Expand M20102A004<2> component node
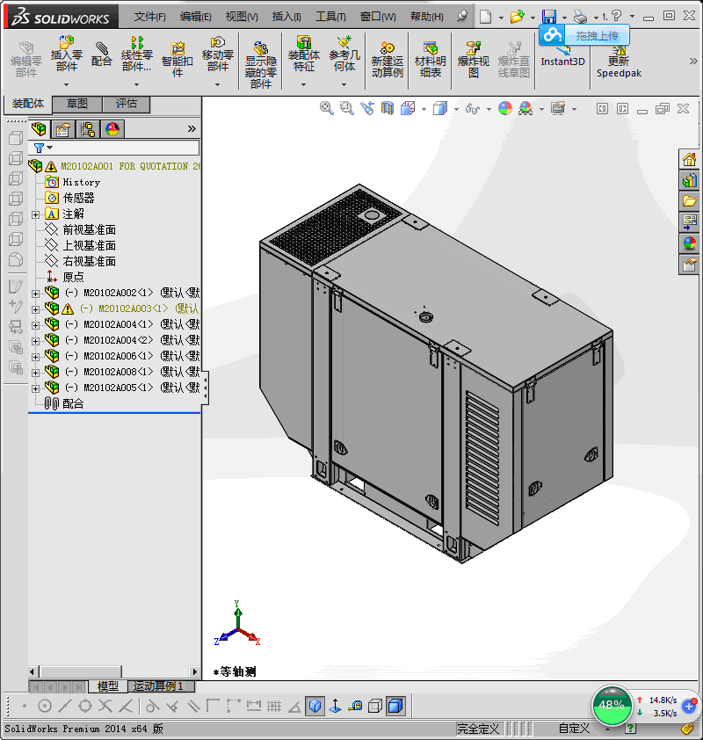The width and height of the screenshot is (703, 740). point(35,341)
